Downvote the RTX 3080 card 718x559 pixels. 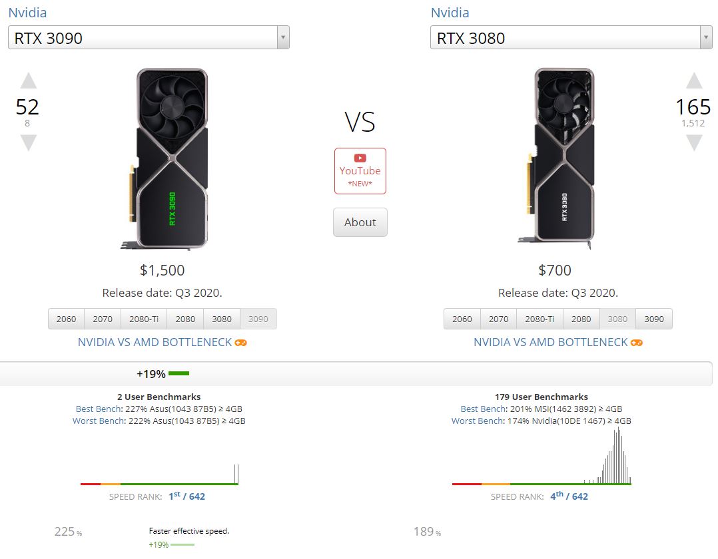coord(694,142)
